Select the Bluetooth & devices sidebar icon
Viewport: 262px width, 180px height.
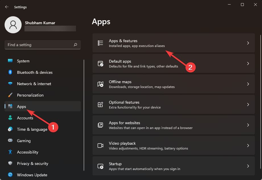coord(11,72)
